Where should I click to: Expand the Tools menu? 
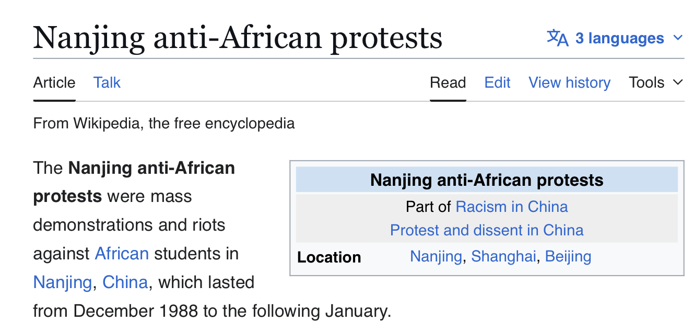click(647, 82)
